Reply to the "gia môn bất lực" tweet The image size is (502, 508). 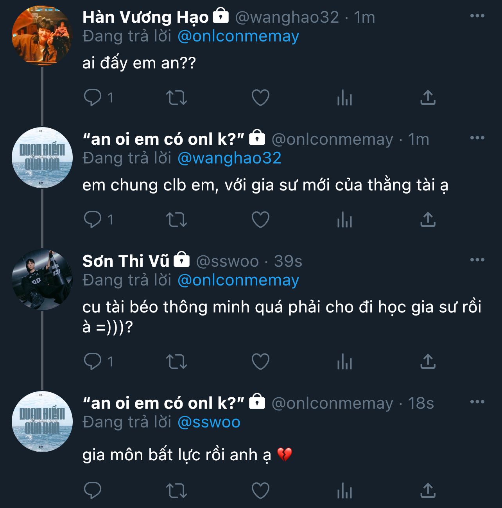coord(93,490)
